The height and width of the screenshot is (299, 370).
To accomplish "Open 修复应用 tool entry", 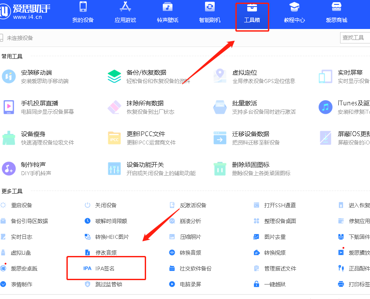I will 354,221.
